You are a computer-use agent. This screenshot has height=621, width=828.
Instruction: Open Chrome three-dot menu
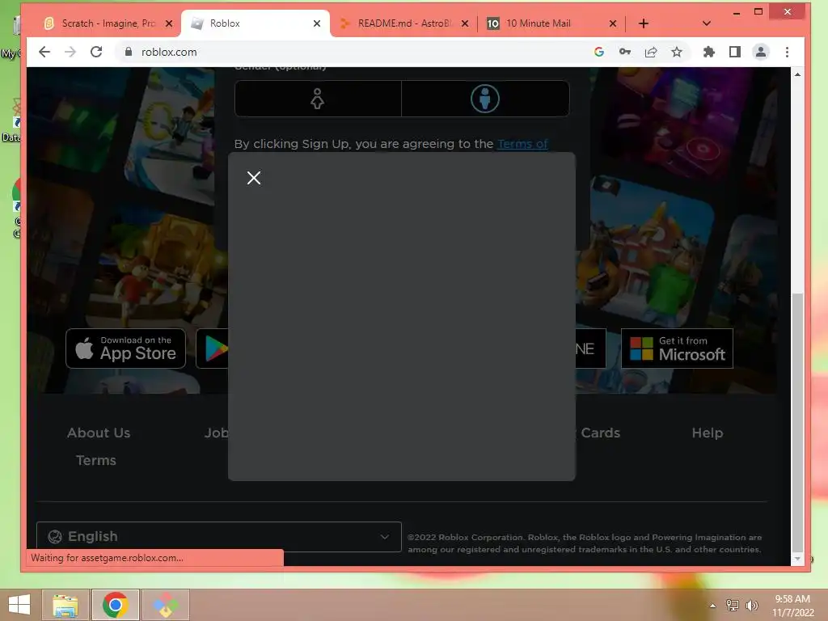[x=787, y=52]
